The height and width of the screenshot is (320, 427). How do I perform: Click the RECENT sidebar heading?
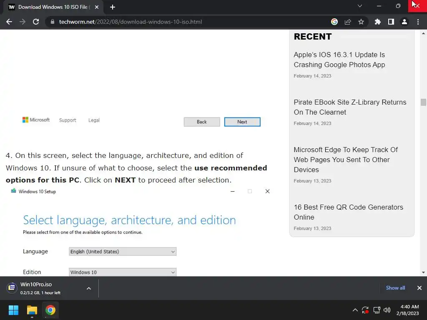pos(313,37)
